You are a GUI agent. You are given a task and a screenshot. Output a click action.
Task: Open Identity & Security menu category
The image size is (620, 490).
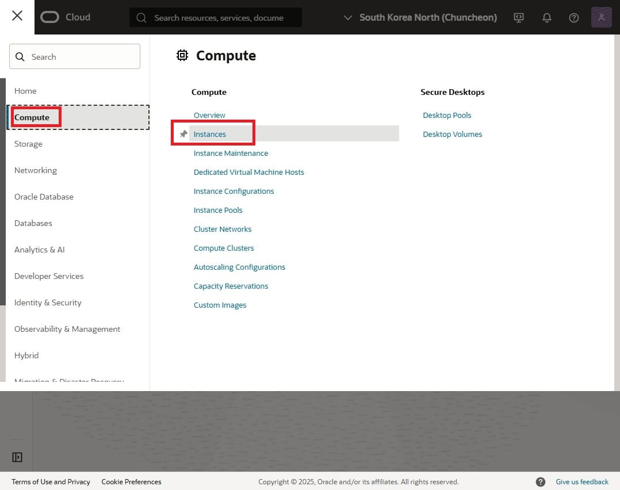[x=48, y=303]
